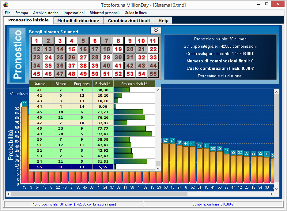Image resolution: width=287 pixels, height=211 pixels.
Task: Sort table by Ritardo column header
Action: [60, 84]
